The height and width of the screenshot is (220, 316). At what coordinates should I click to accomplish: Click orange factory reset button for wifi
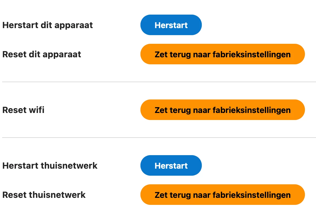pyautogui.click(x=222, y=110)
